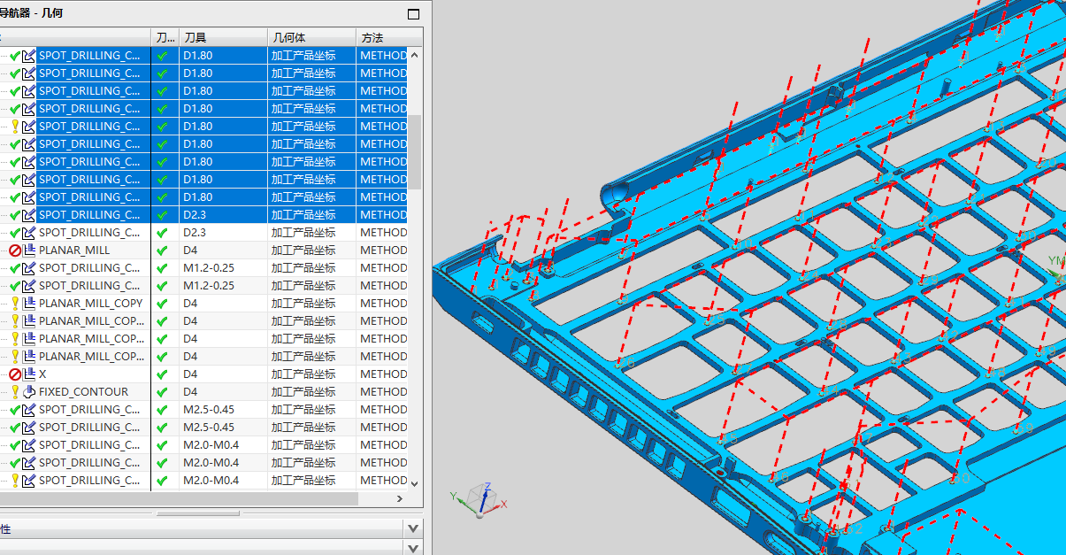Click the METHOD cell in row X

tap(383, 374)
